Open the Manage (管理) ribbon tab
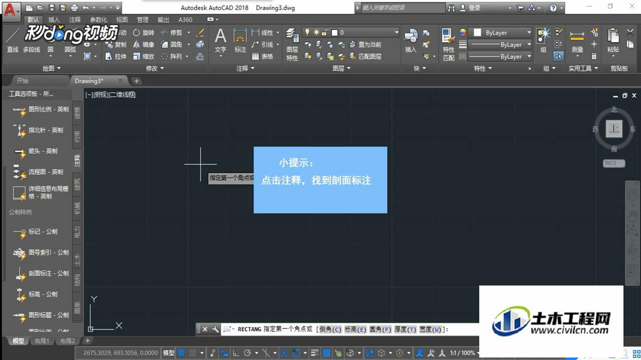This screenshot has height=360, width=641. point(143,19)
